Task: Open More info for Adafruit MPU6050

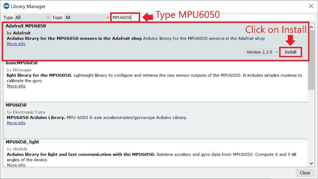Action: 16,44
